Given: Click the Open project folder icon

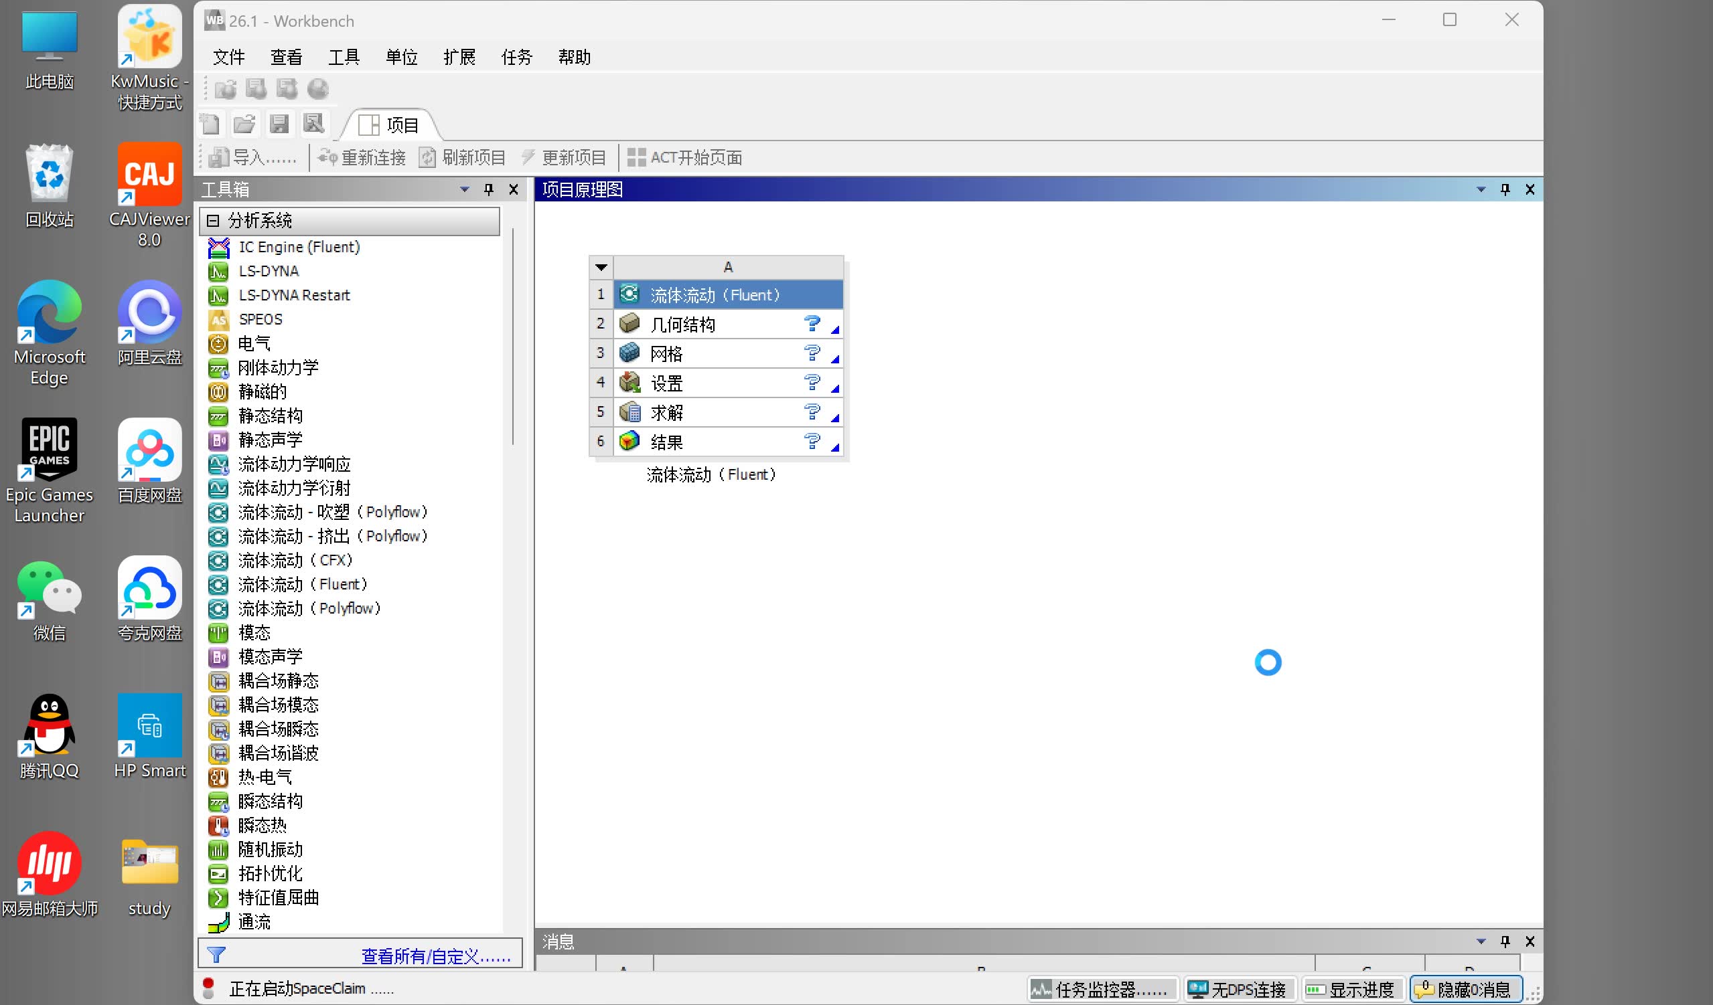Looking at the screenshot, I should 244,124.
